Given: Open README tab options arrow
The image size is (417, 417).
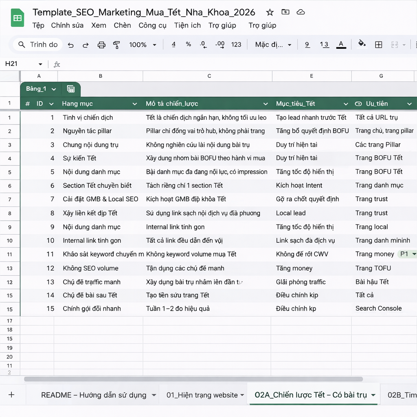Looking at the screenshot, I should [154, 395].
